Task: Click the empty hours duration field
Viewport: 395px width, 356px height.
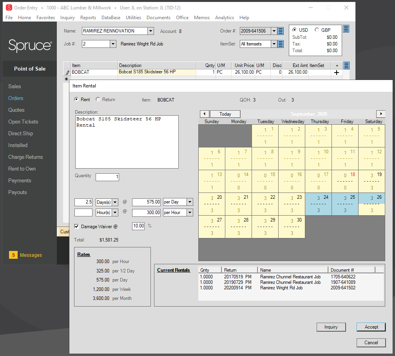Action: (83, 213)
